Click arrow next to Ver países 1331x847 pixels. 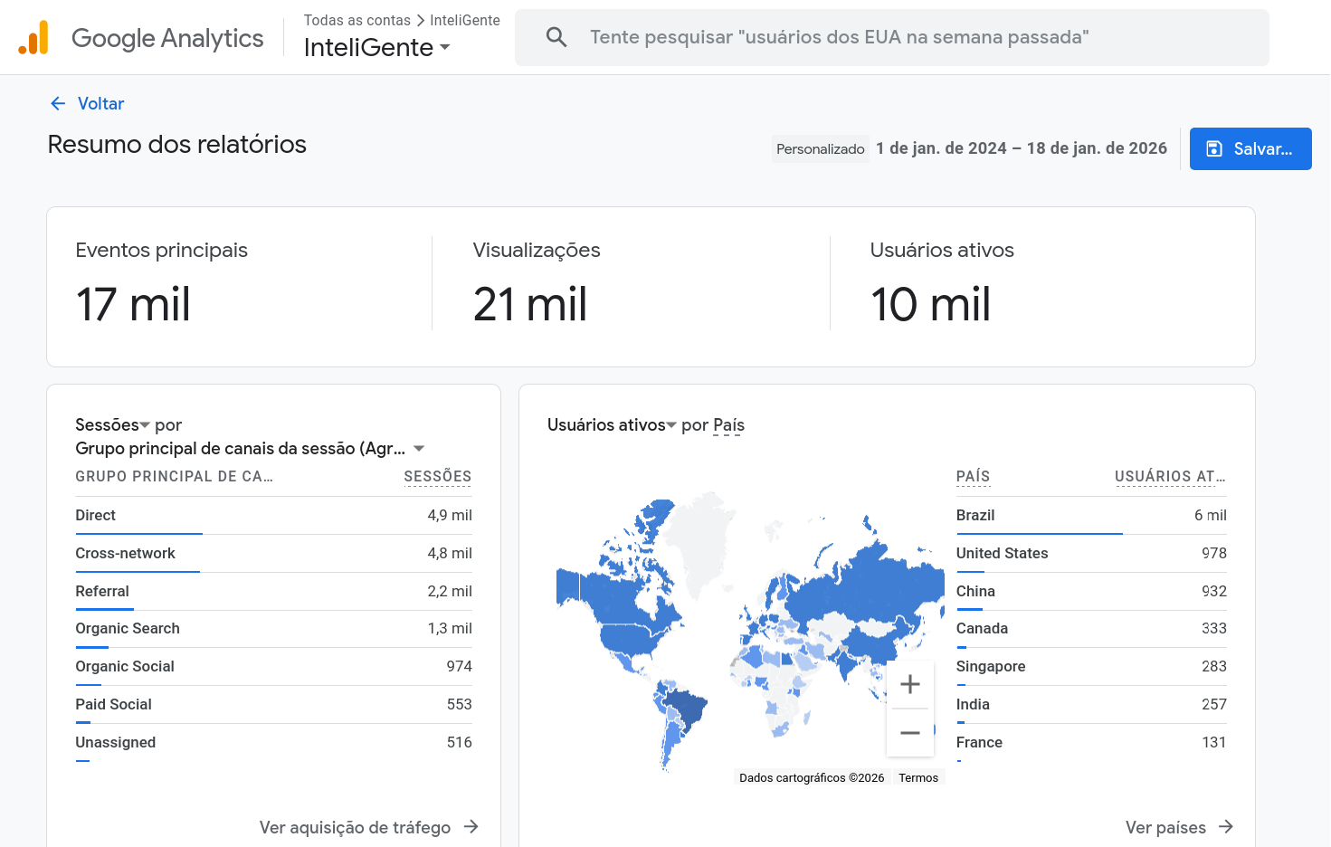(x=1226, y=826)
